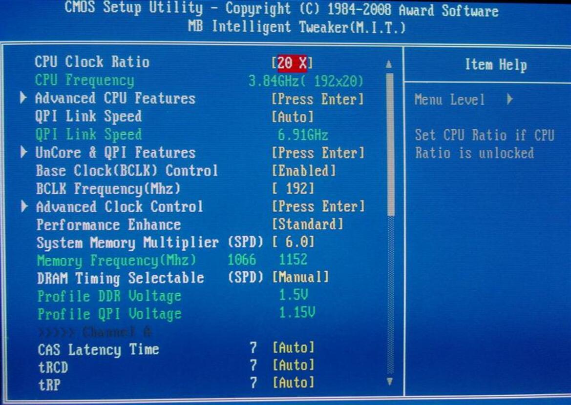Open UnCore & QPI Features Press Enter value
Viewport: 571px width, 405px height.
(318, 152)
